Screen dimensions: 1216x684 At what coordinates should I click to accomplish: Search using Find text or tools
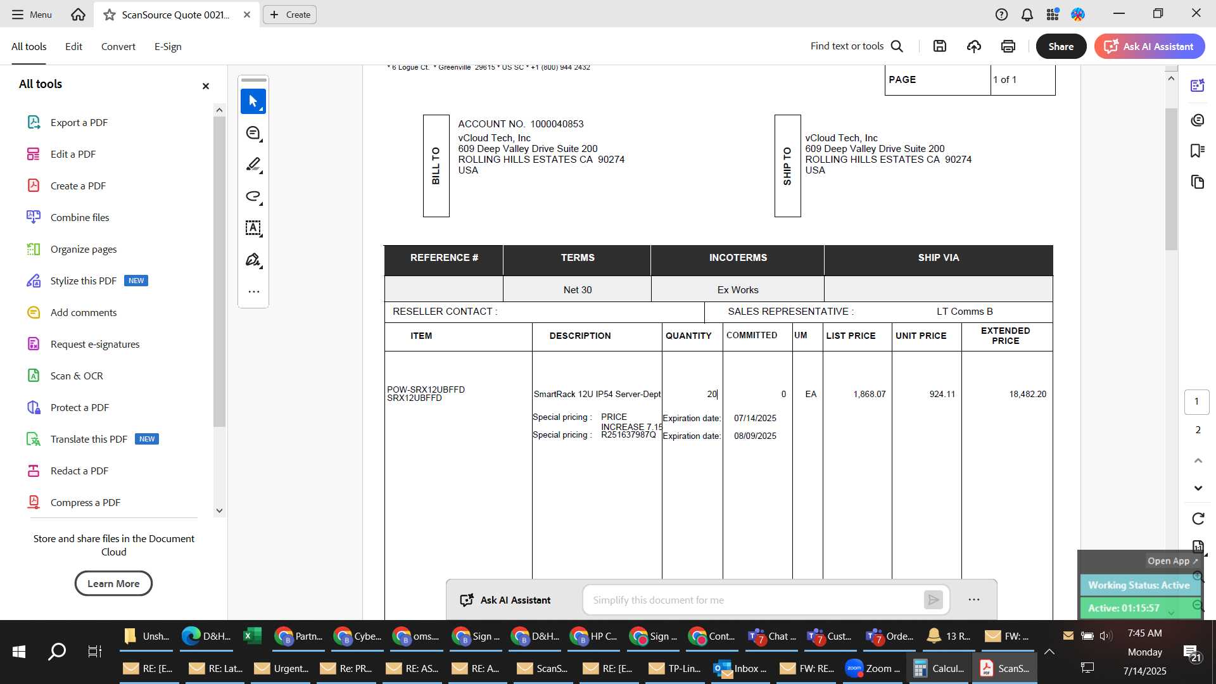click(857, 46)
